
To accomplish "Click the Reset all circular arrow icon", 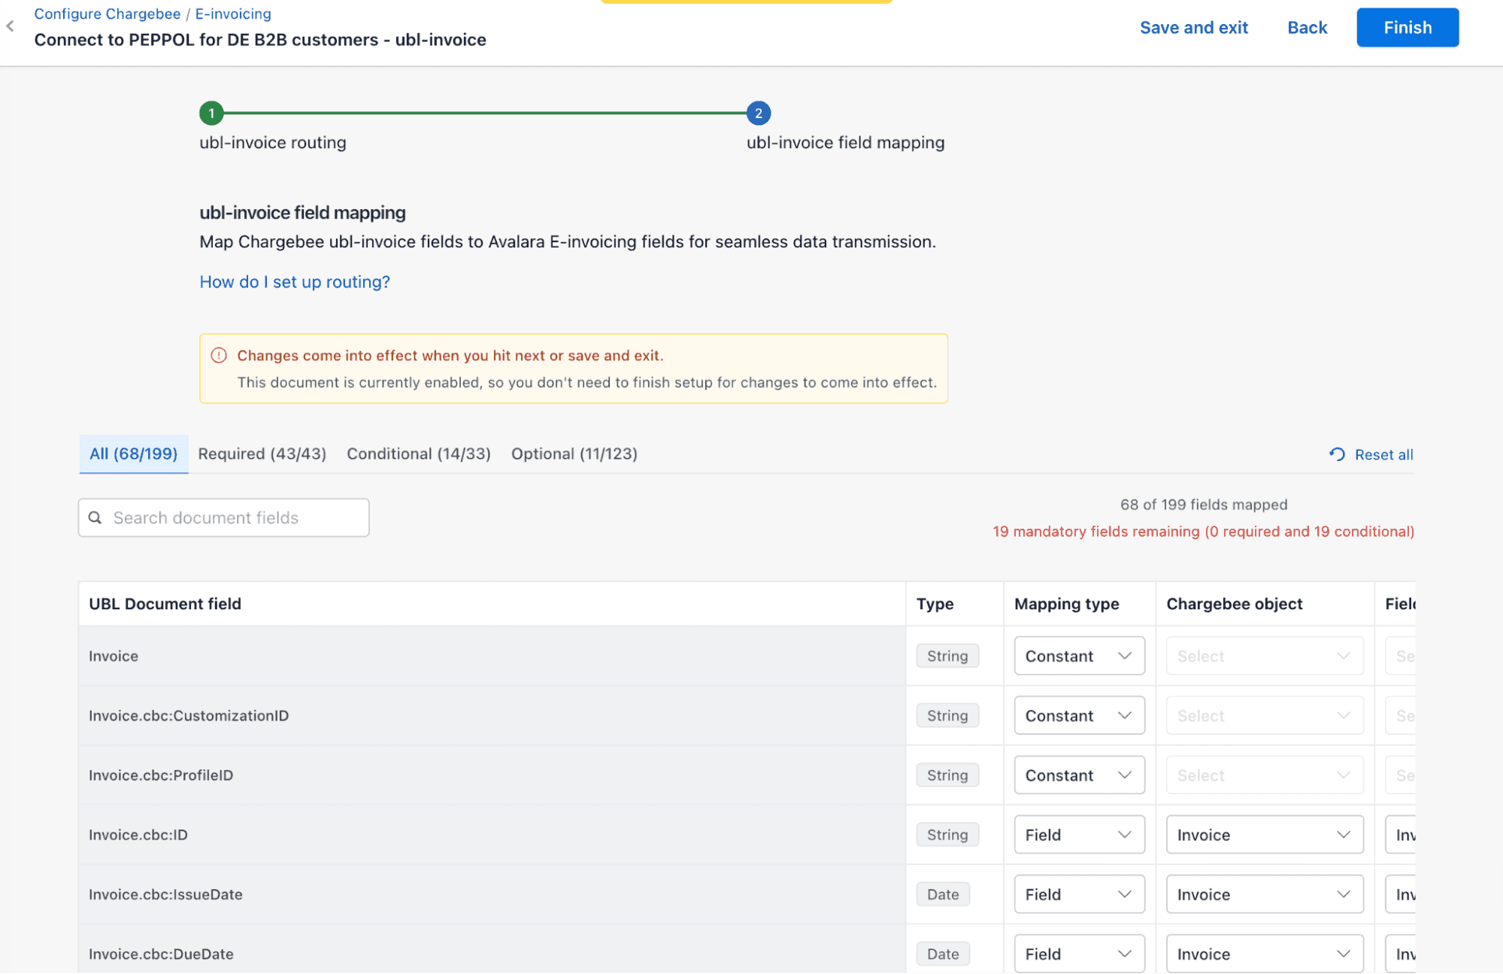I will pos(1337,454).
